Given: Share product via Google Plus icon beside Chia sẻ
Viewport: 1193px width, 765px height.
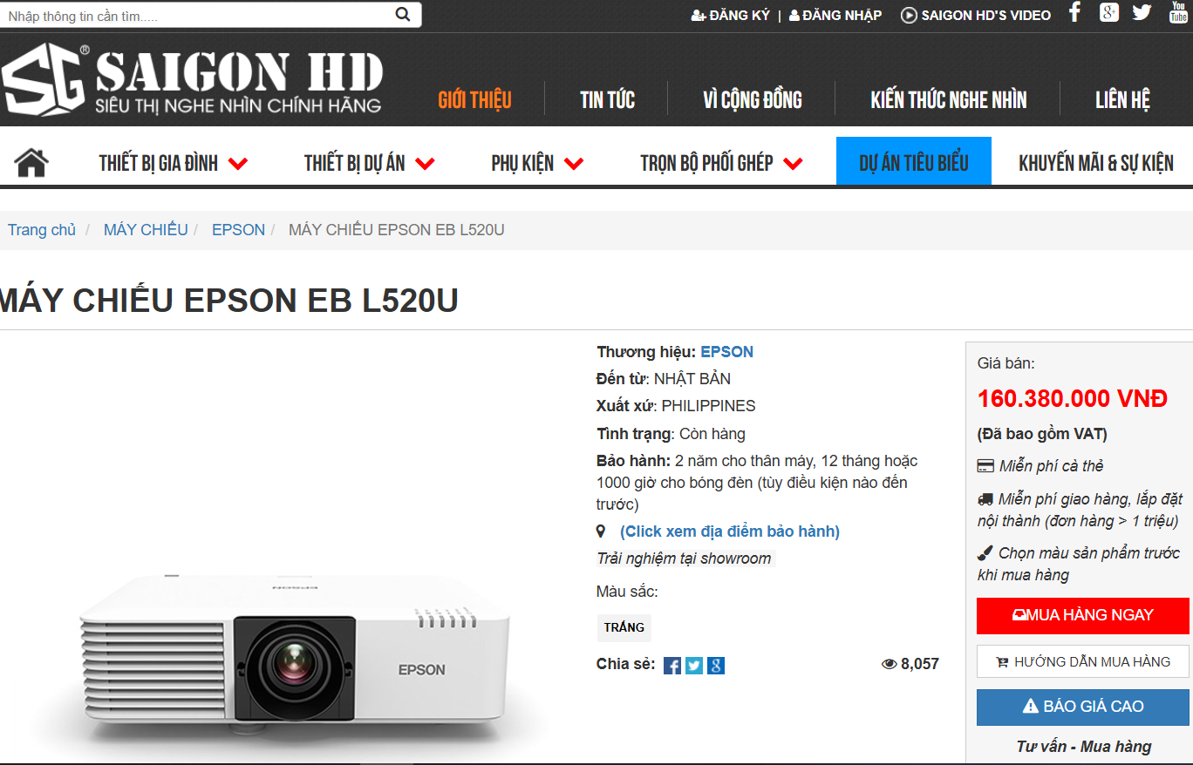Looking at the screenshot, I should coord(716,666).
